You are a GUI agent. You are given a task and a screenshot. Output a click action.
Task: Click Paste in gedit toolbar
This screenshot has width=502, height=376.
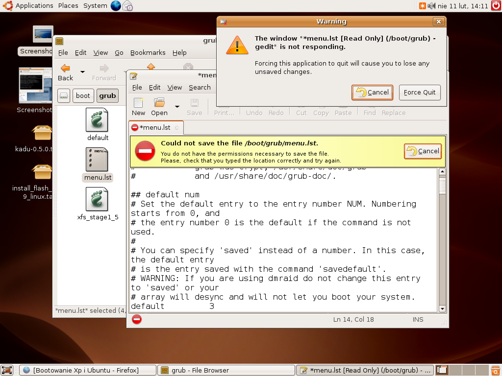343,113
